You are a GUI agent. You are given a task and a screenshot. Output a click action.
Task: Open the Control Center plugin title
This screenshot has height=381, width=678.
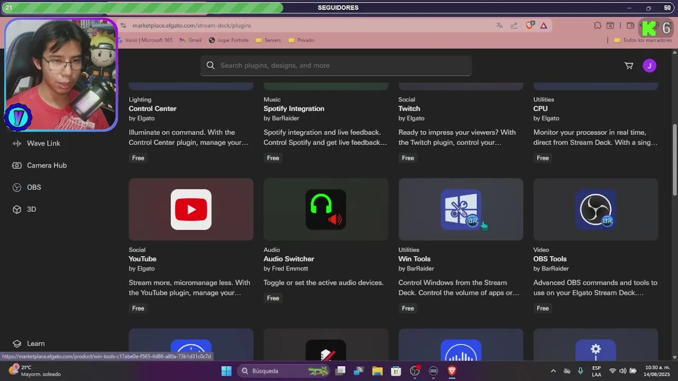point(153,108)
